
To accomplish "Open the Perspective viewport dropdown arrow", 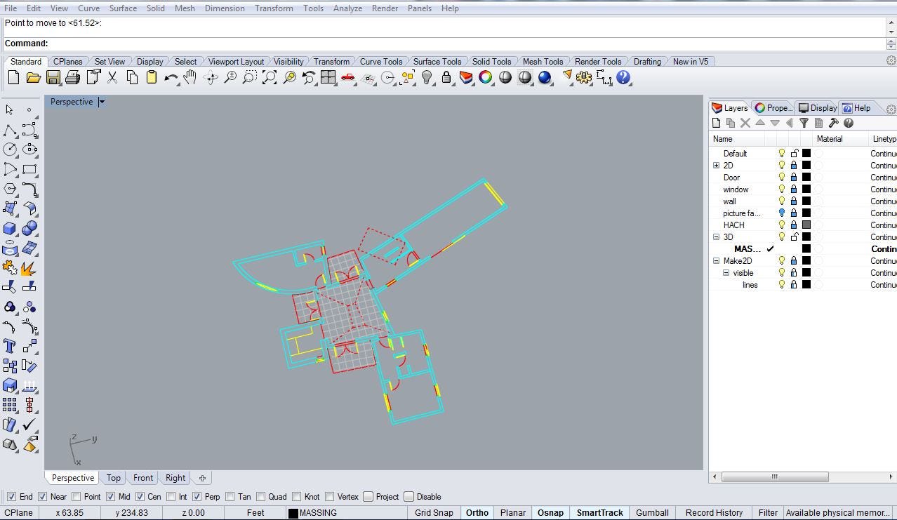I will click(102, 102).
